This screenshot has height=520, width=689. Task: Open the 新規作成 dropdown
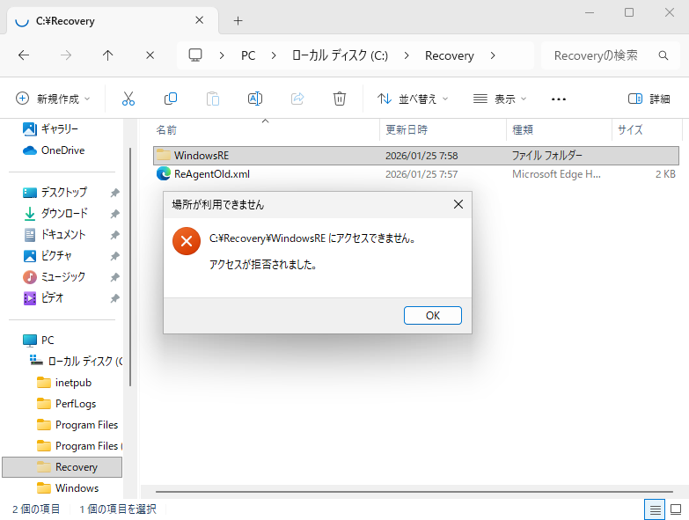coord(56,99)
